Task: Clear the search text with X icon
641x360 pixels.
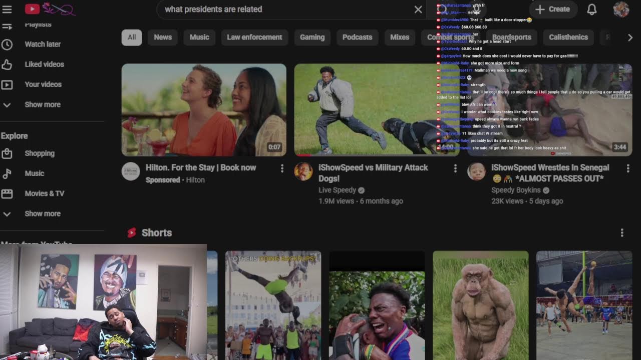Action: click(418, 9)
